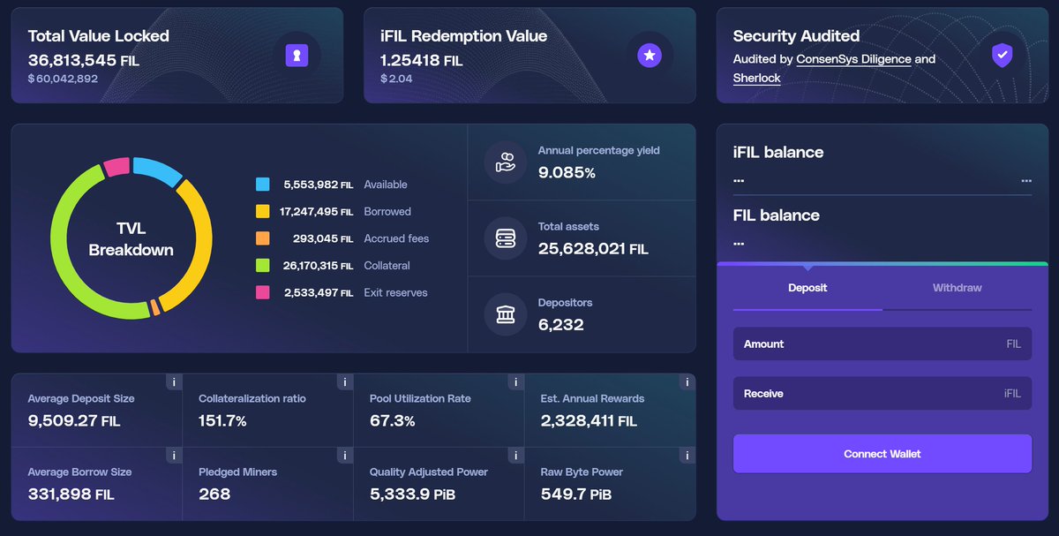Screen dimensions: 1059x536
Task: Click the stacked coins icon next to Total assets
Action: click(x=504, y=237)
